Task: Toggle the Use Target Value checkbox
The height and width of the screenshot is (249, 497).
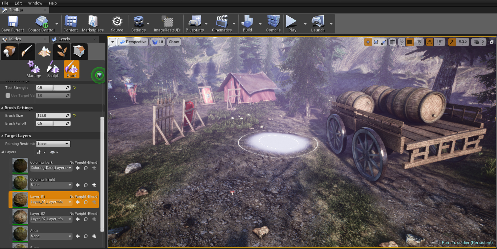Action: (x=8, y=95)
